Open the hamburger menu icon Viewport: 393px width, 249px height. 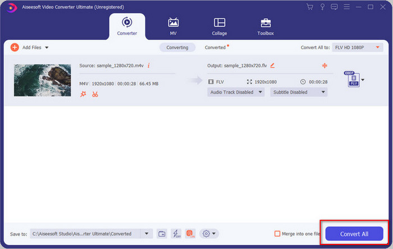coord(346,7)
